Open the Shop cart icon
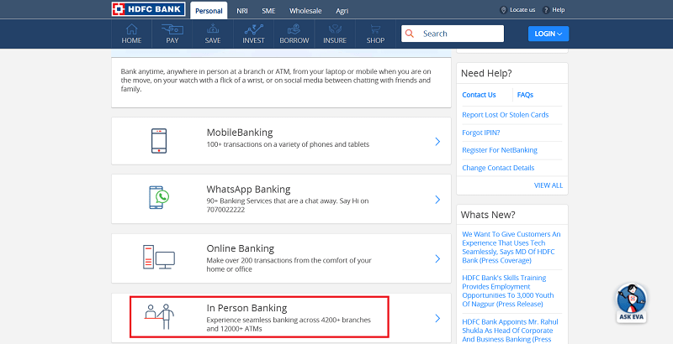This screenshot has width=673, height=344. [x=375, y=29]
